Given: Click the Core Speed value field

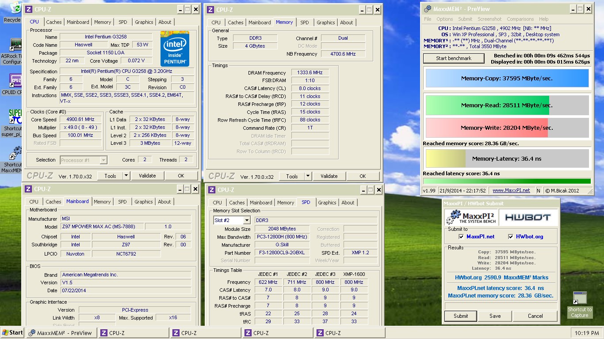Looking at the screenshot, I should [x=80, y=120].
